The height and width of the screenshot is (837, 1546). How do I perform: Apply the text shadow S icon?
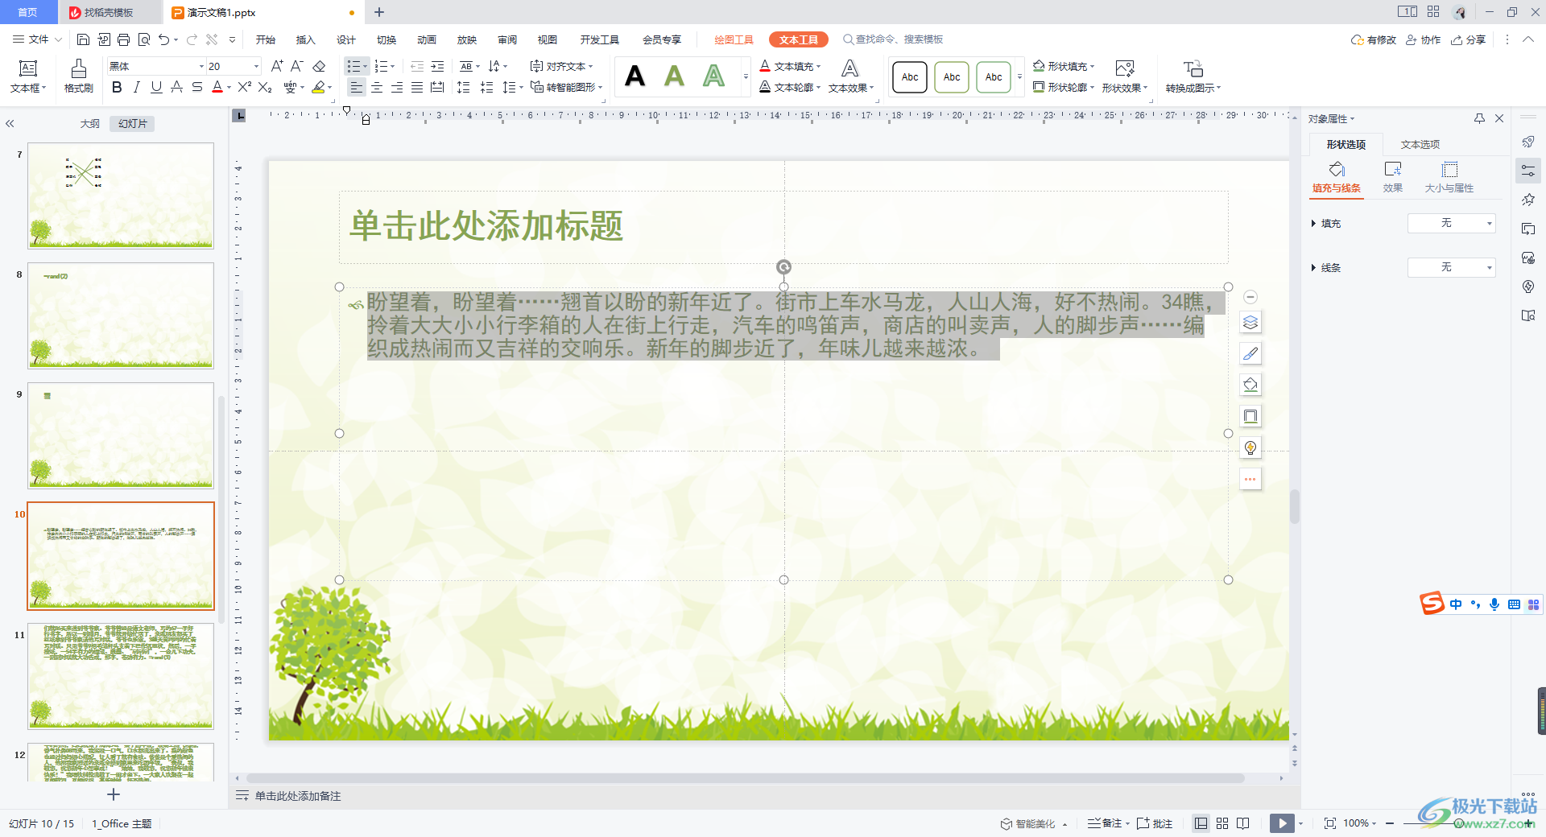[x=197, y=87]
